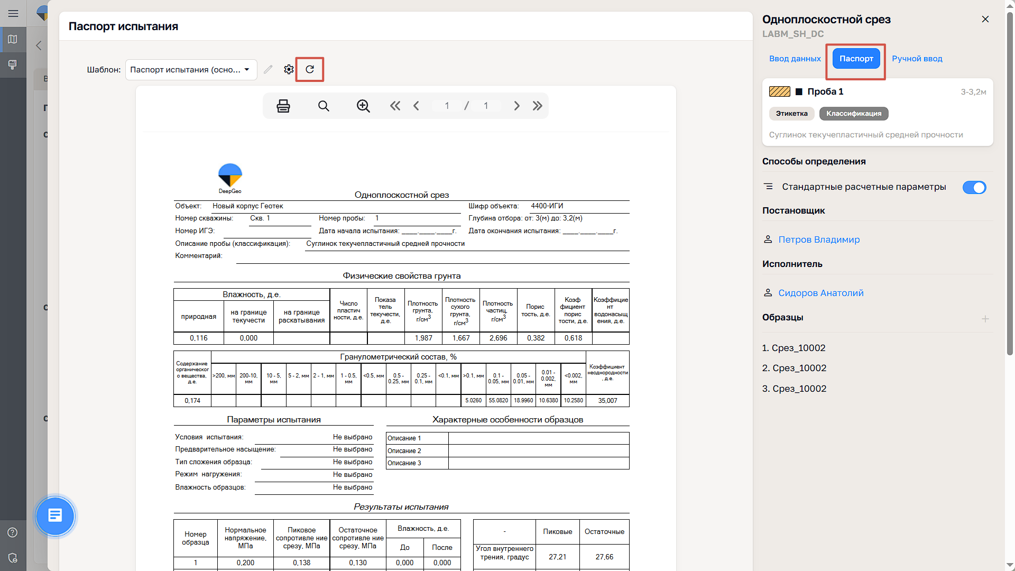Screen dimensions: 1015x571
Task: Jump to the last page icon
Action: pos(538,106)
